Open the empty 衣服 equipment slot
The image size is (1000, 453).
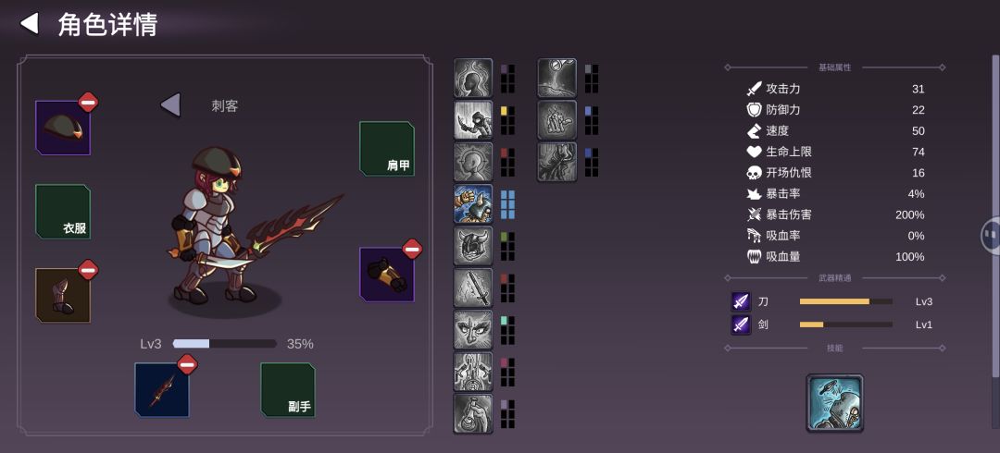63,212
